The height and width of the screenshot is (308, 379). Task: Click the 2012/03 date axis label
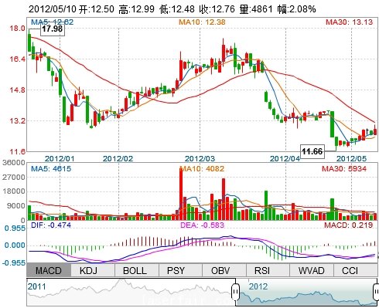(200, 158)
